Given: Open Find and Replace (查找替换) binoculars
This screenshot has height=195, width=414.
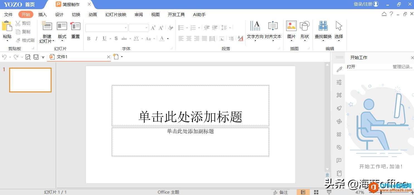Looking at the screenshot, I should pos(323,26).
